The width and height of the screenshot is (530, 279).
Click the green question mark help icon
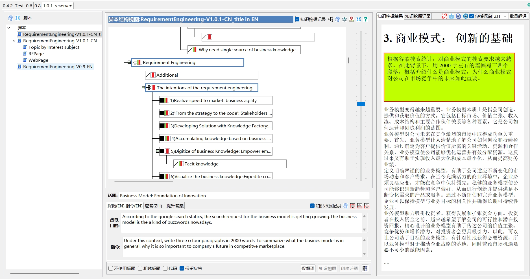pyautogui.click(x=366, y=19)
